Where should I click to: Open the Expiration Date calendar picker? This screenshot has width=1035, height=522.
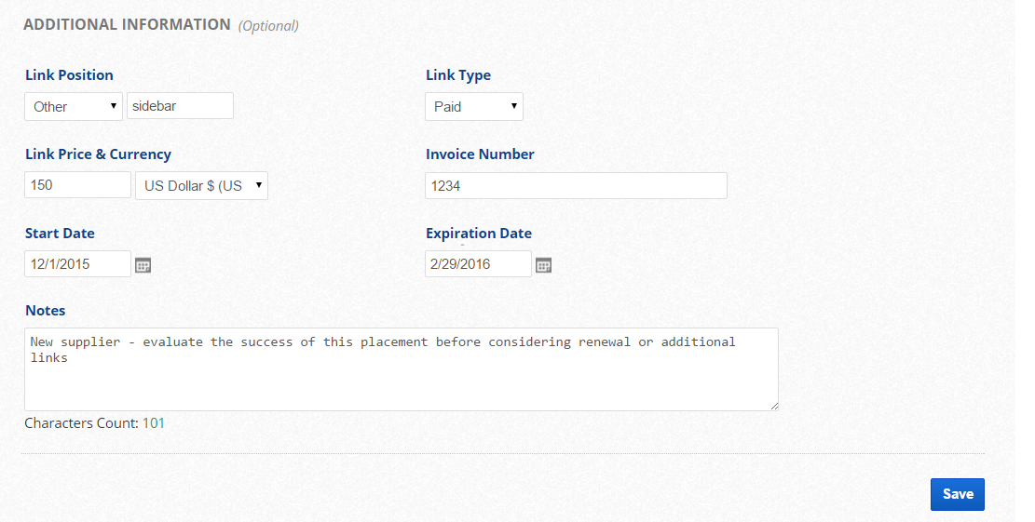[544, 265]
